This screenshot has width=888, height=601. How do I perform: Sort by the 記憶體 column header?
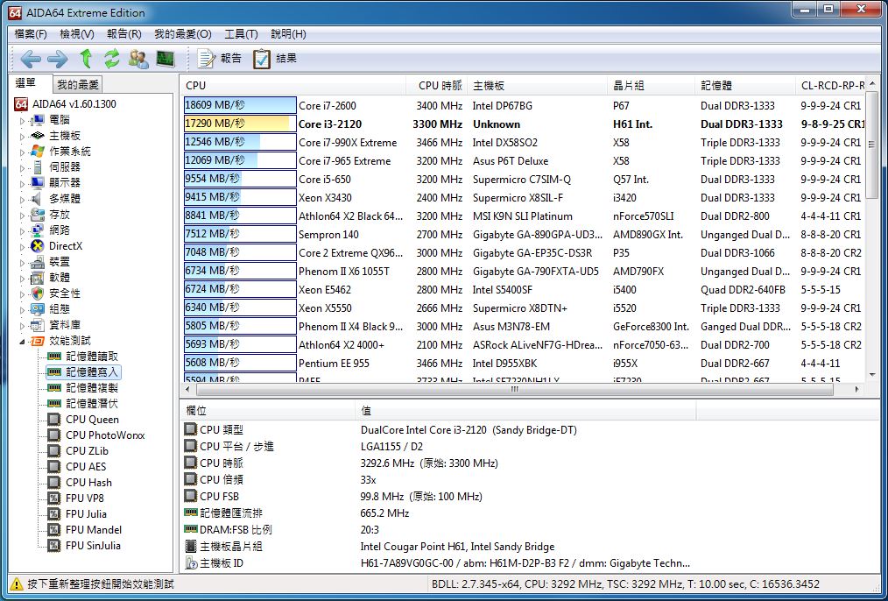(x=746, y=86)
